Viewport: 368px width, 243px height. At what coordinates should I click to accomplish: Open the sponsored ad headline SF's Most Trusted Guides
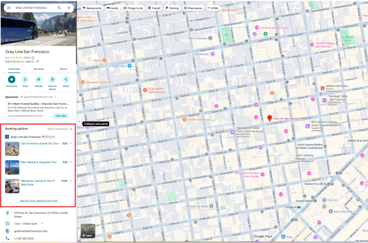pos(38,104)
